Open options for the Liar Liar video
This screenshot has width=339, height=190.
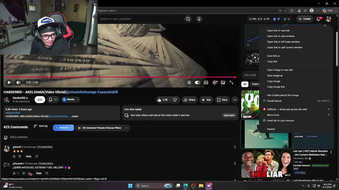click(x=331, y=152)
